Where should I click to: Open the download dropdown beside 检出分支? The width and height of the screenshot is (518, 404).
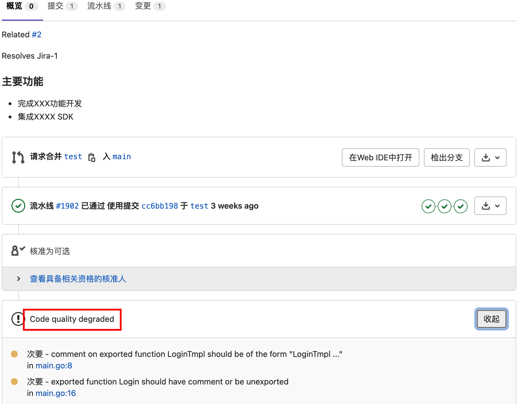click(x=490, y=157)
